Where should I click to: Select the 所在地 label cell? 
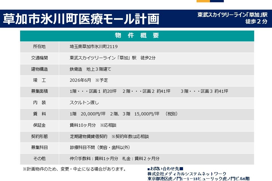tap(39, 47)
